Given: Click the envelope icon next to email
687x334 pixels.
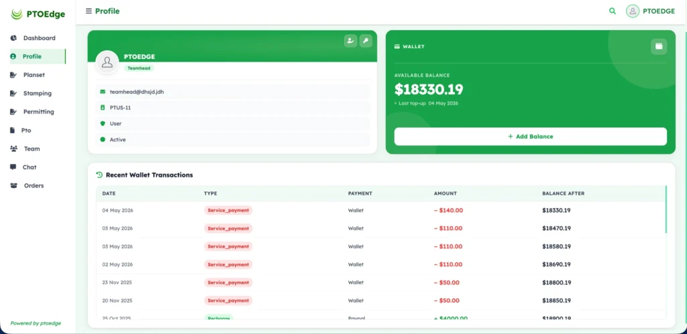Looking at the screenshot, I should 103,92.
